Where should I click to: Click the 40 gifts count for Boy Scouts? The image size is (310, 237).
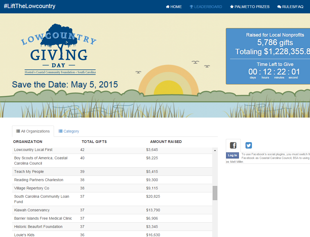coord(82,158)
